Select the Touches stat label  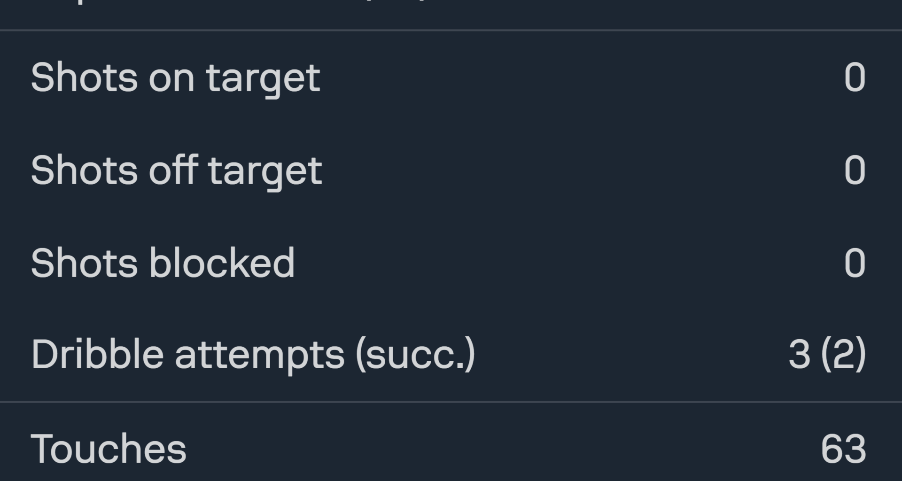[109, 449]
